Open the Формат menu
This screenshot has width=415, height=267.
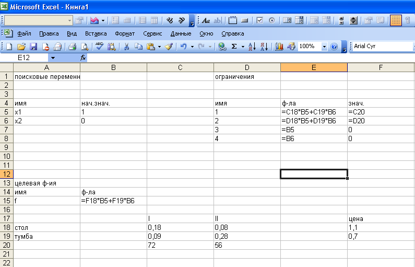125,33
